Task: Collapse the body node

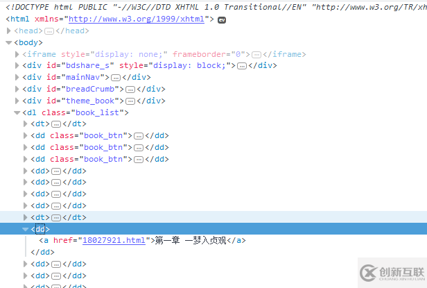Action: click(9, 42)
